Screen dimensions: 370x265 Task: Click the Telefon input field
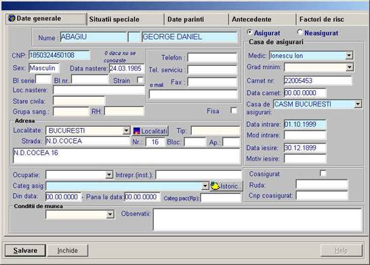coord(212,58)
